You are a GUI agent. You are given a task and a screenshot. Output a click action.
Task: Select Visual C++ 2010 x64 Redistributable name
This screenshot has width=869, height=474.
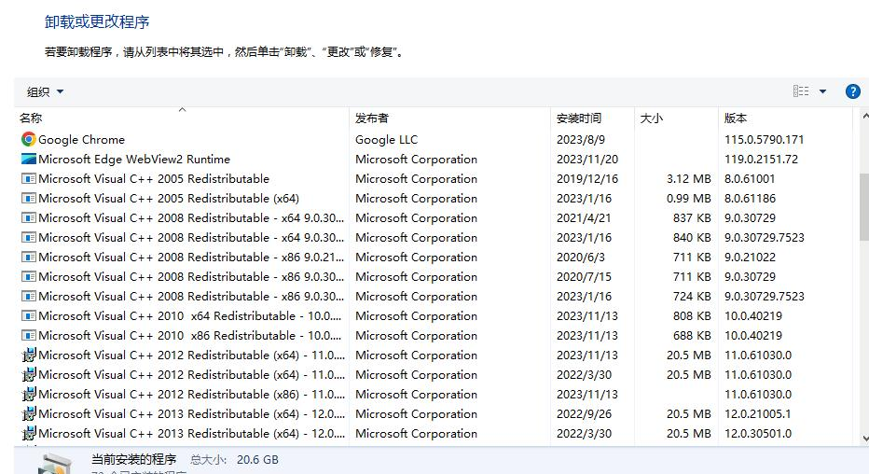(x=189, y=316)
